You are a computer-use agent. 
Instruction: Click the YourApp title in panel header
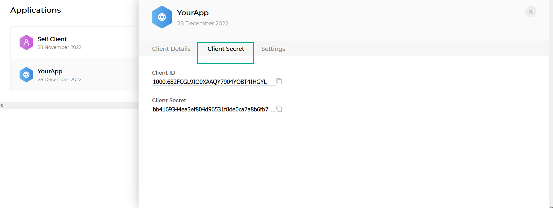point(193,13)
